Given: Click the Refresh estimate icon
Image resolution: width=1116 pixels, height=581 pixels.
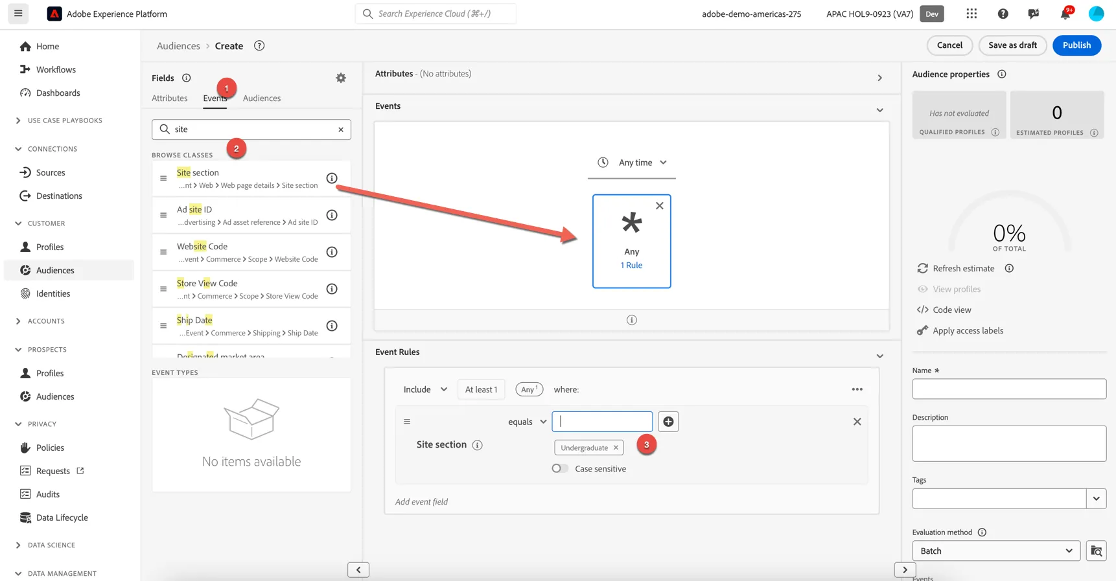Looking at the screenshot, I should [922, 268].
